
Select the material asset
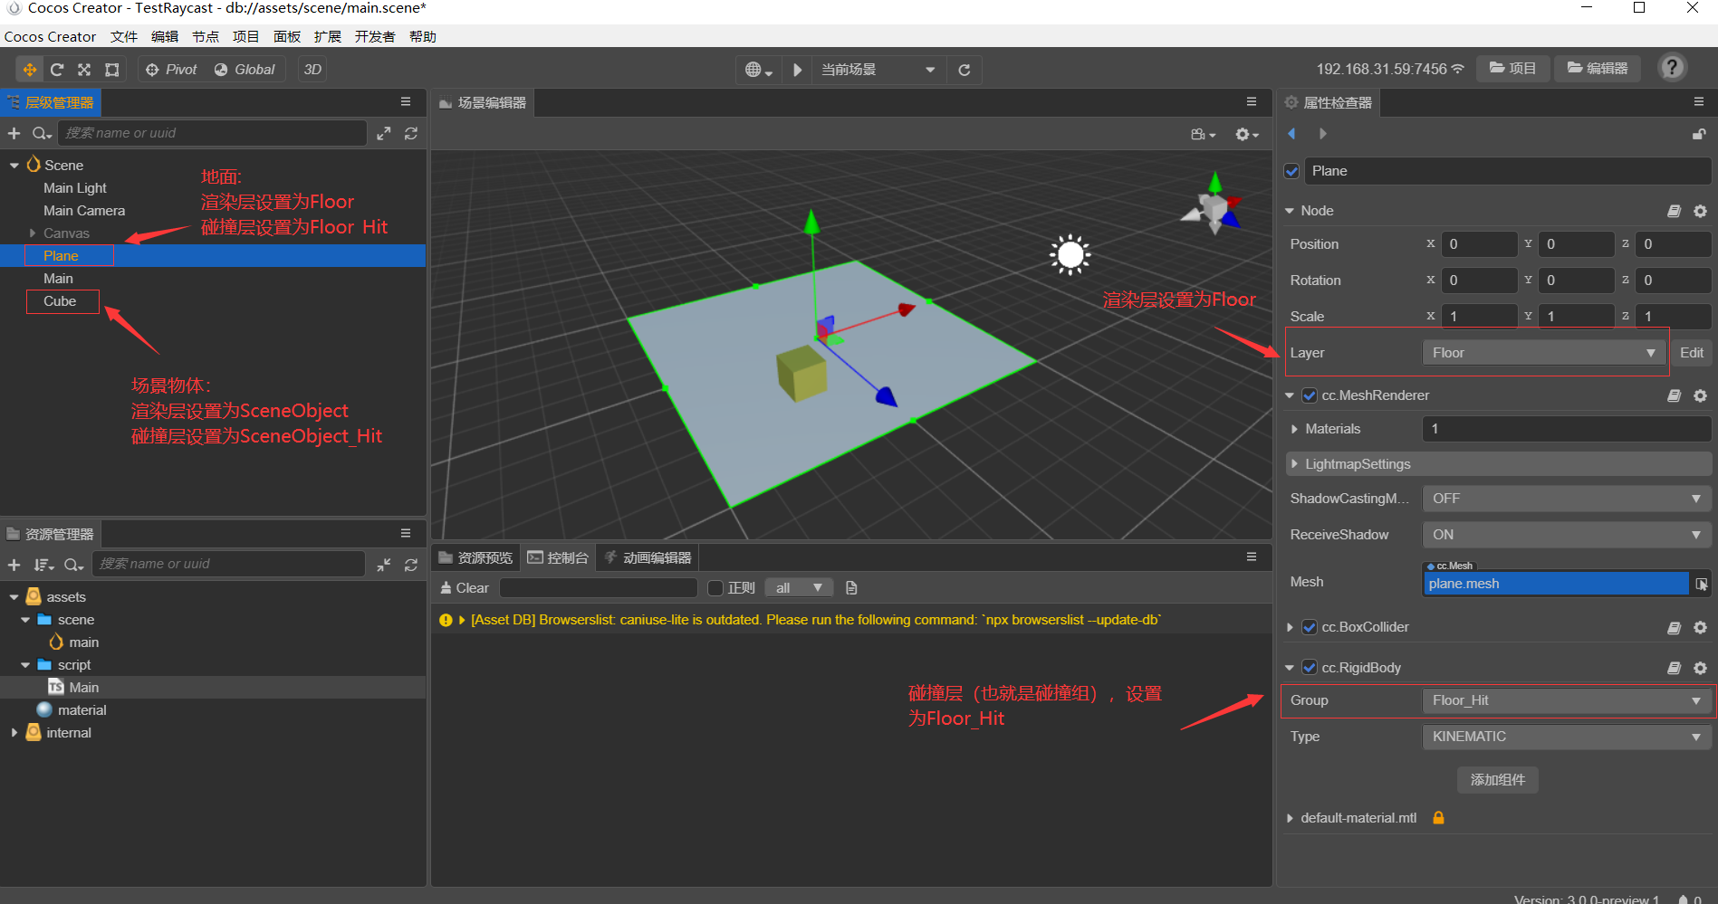(82, 710)
